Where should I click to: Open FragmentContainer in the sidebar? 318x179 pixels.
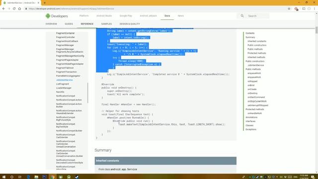click(x=65, y=33)
